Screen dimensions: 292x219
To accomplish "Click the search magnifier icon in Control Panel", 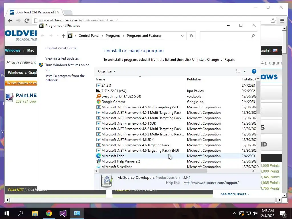I will pos(253,36).
